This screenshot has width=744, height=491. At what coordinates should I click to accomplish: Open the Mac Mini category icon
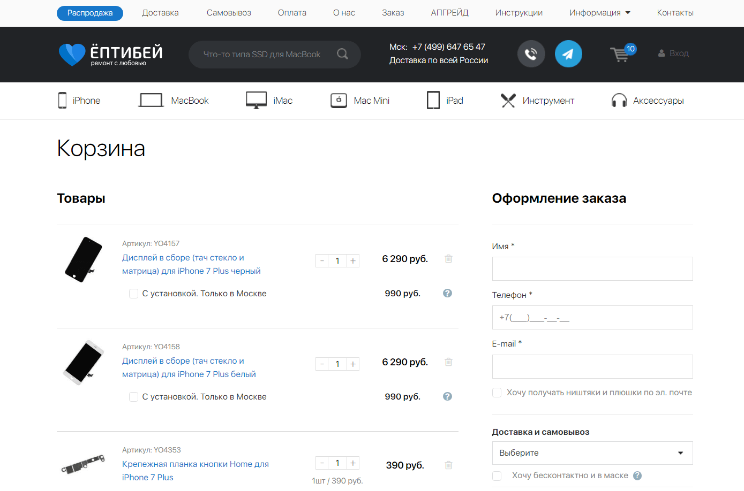[x=339, y=100]
